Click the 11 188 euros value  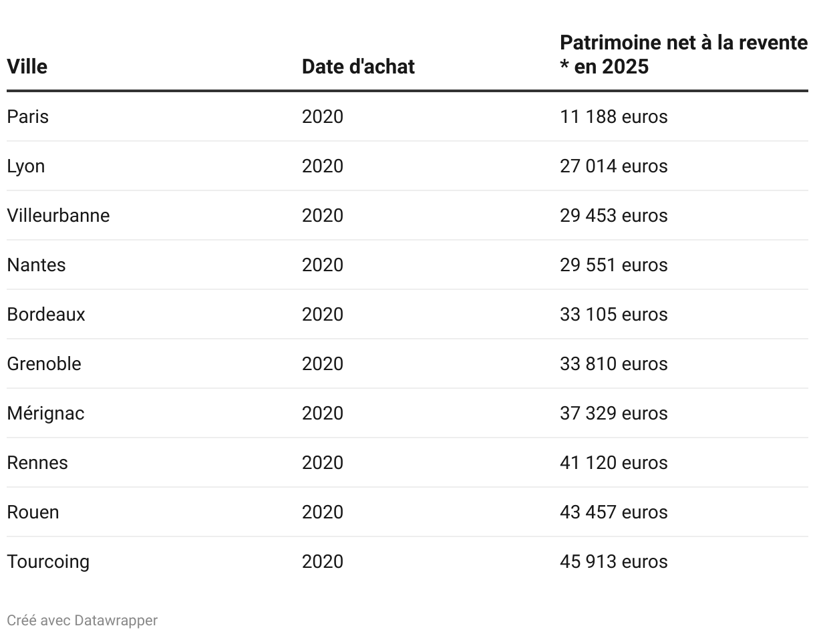pyautogui.click(x=614, y=116)
